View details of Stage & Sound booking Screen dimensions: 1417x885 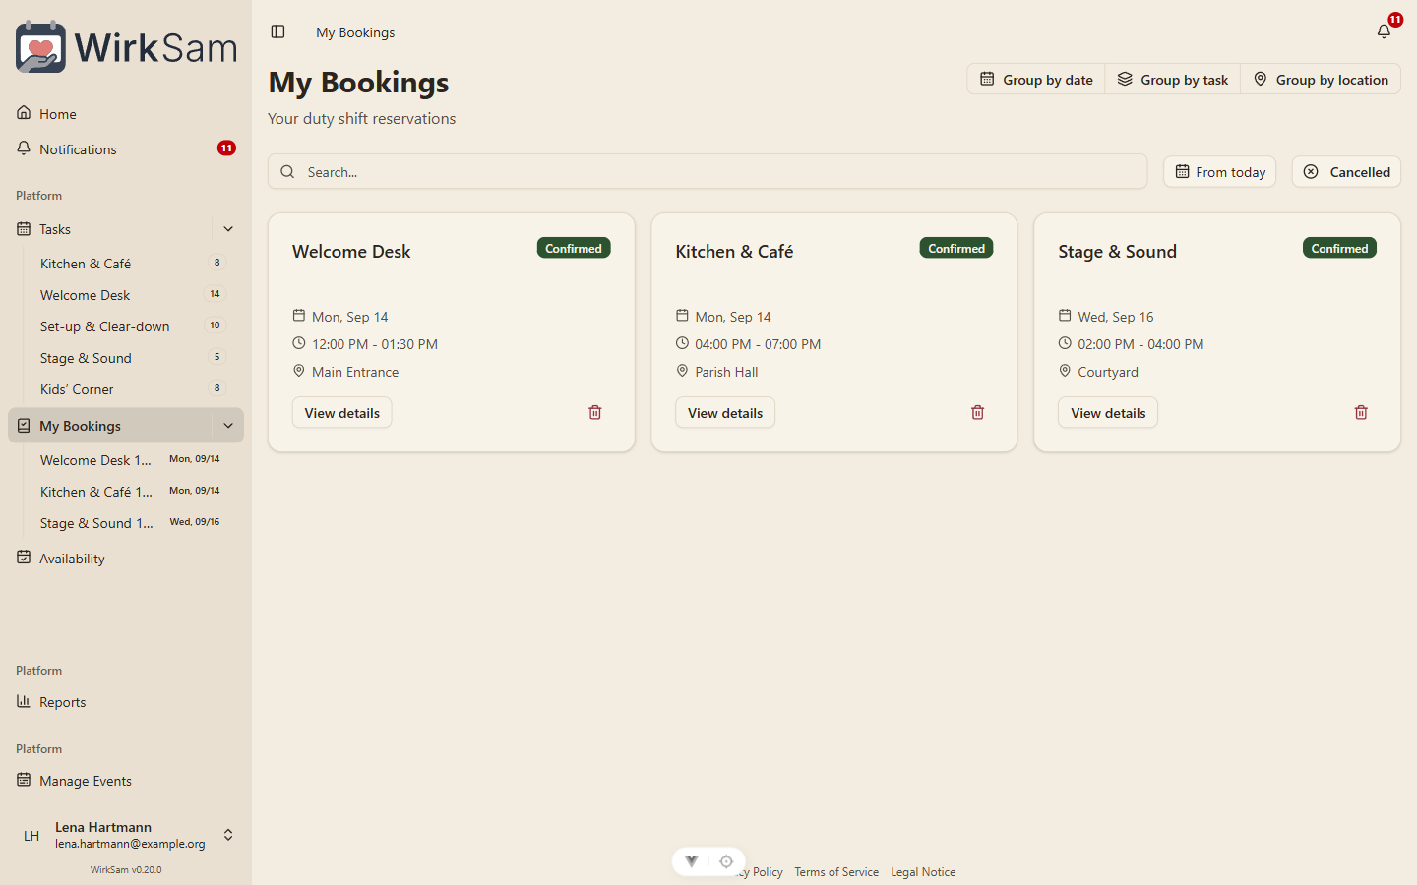[x=1108, y=413]
